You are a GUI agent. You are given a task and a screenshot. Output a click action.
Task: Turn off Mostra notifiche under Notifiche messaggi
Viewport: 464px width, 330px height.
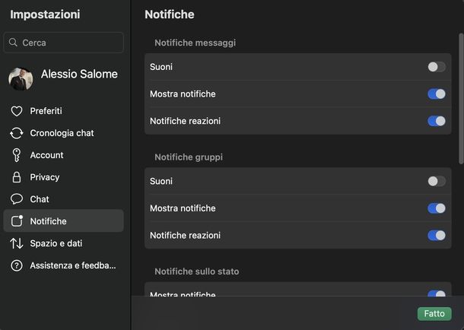point(437,94)
